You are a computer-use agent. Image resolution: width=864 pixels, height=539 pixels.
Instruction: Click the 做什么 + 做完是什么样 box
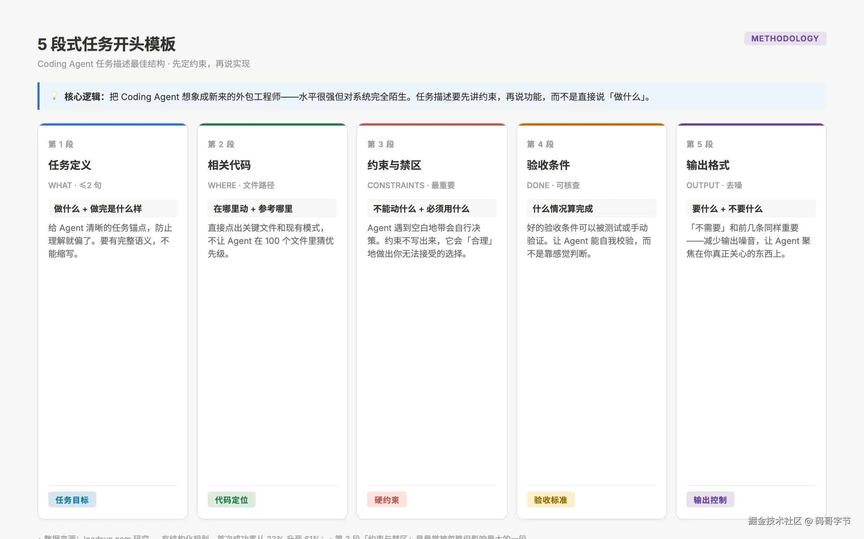pyautogui.click(x=113, y=208)
